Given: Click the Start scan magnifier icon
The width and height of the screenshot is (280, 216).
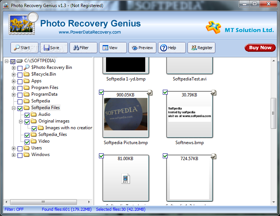Looking at the screenshot, I should pos(16,48).
